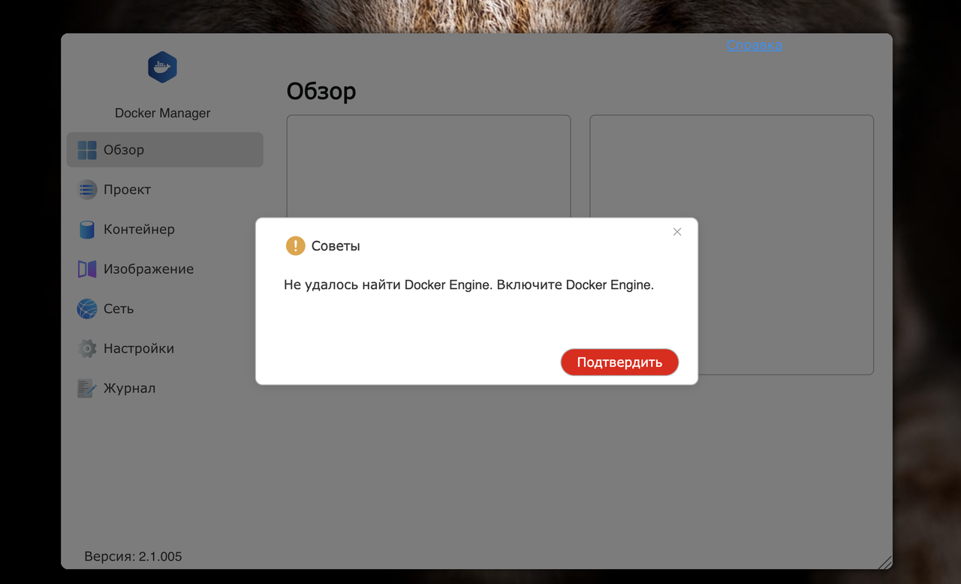Open the Настройки section label
Viewport: 961px width, 584px height.
(139, 348)
